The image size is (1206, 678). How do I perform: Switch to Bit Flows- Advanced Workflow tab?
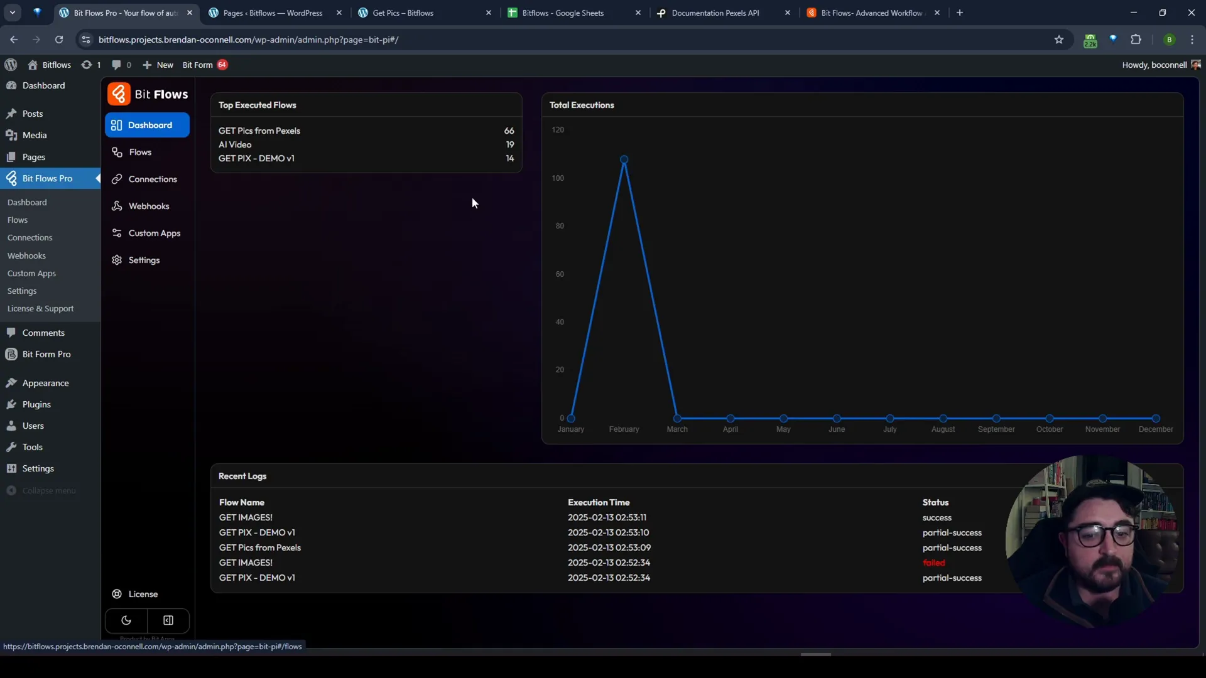872,13
